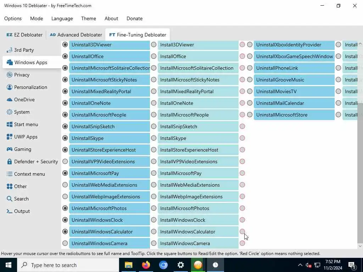Image resolution: width=363 pixels, height=272 pixels.
Task: Open the notification center icon
Action: [x=352, y=265]
